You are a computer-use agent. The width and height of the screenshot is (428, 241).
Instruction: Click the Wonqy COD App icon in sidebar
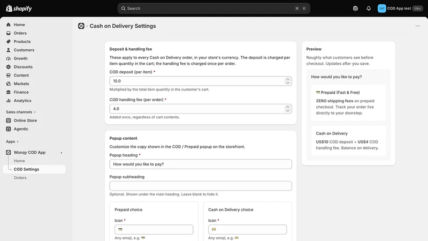tap(9, 153)
